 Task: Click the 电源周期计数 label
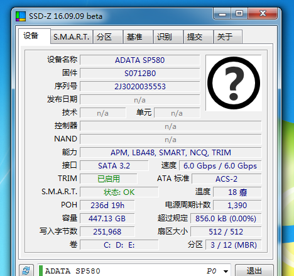coord(188,205)
